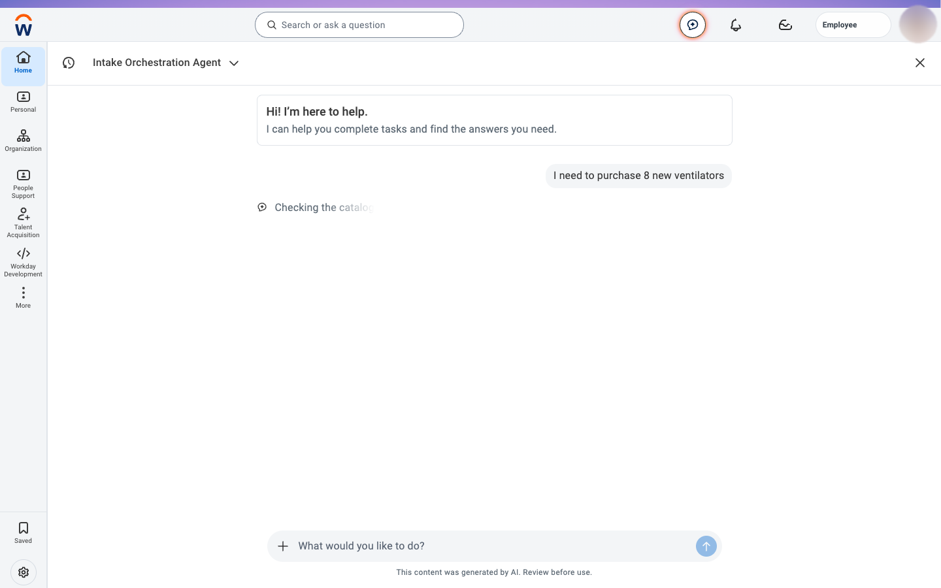
Task: Send message with arrow button
Action: tap(706, 546)
